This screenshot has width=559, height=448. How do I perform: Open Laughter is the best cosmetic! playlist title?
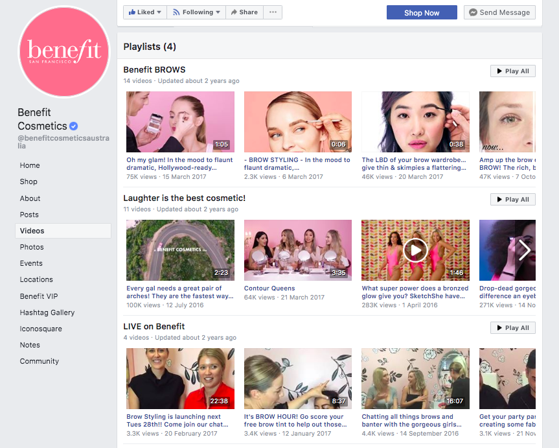185,198
